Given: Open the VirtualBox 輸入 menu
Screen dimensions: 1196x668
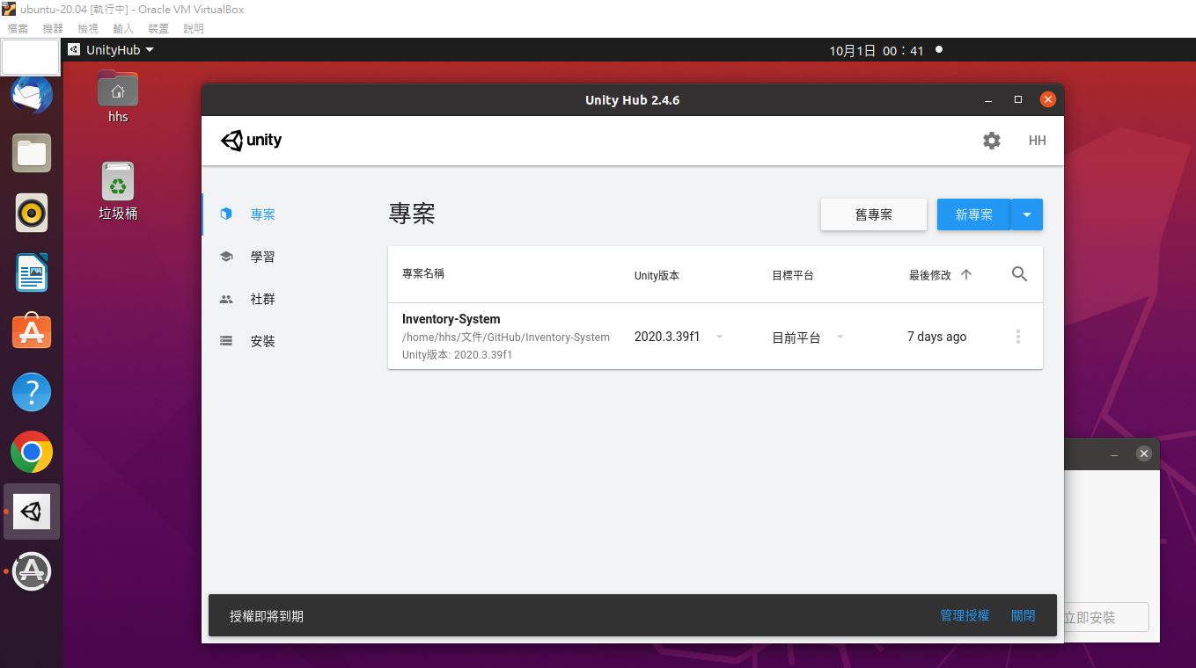Looking at the screenshot, I should [123, 28].
